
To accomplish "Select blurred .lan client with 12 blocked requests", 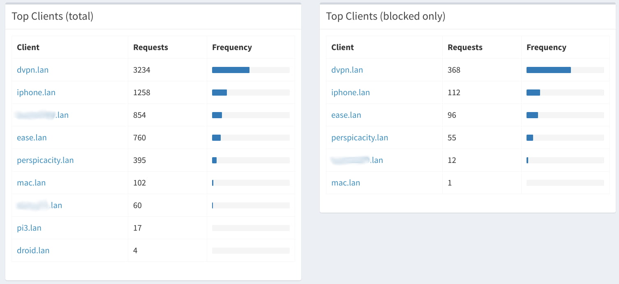I will pyautogui.click(x=357, y=160).
